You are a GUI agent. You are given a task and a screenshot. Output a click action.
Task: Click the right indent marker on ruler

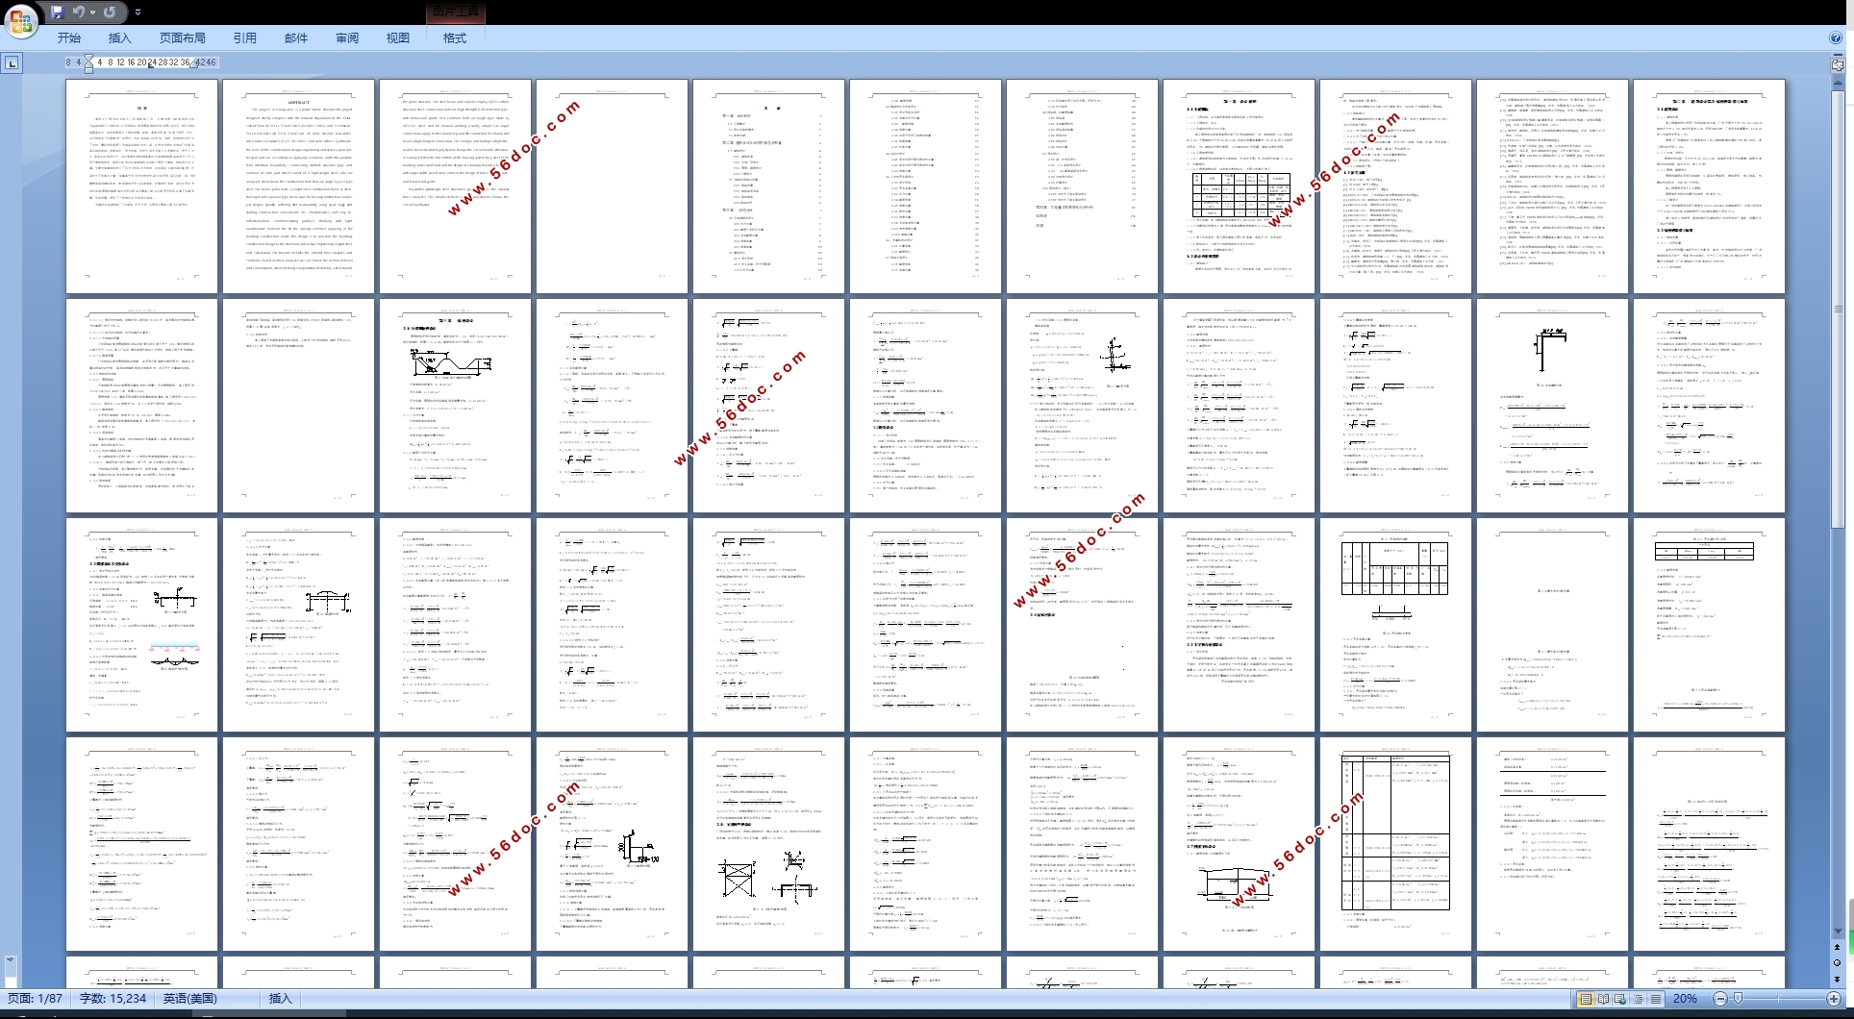click(193, 64)
